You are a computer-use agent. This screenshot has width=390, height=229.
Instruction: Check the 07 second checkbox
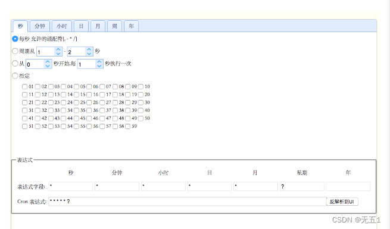(x=102, y=86)
